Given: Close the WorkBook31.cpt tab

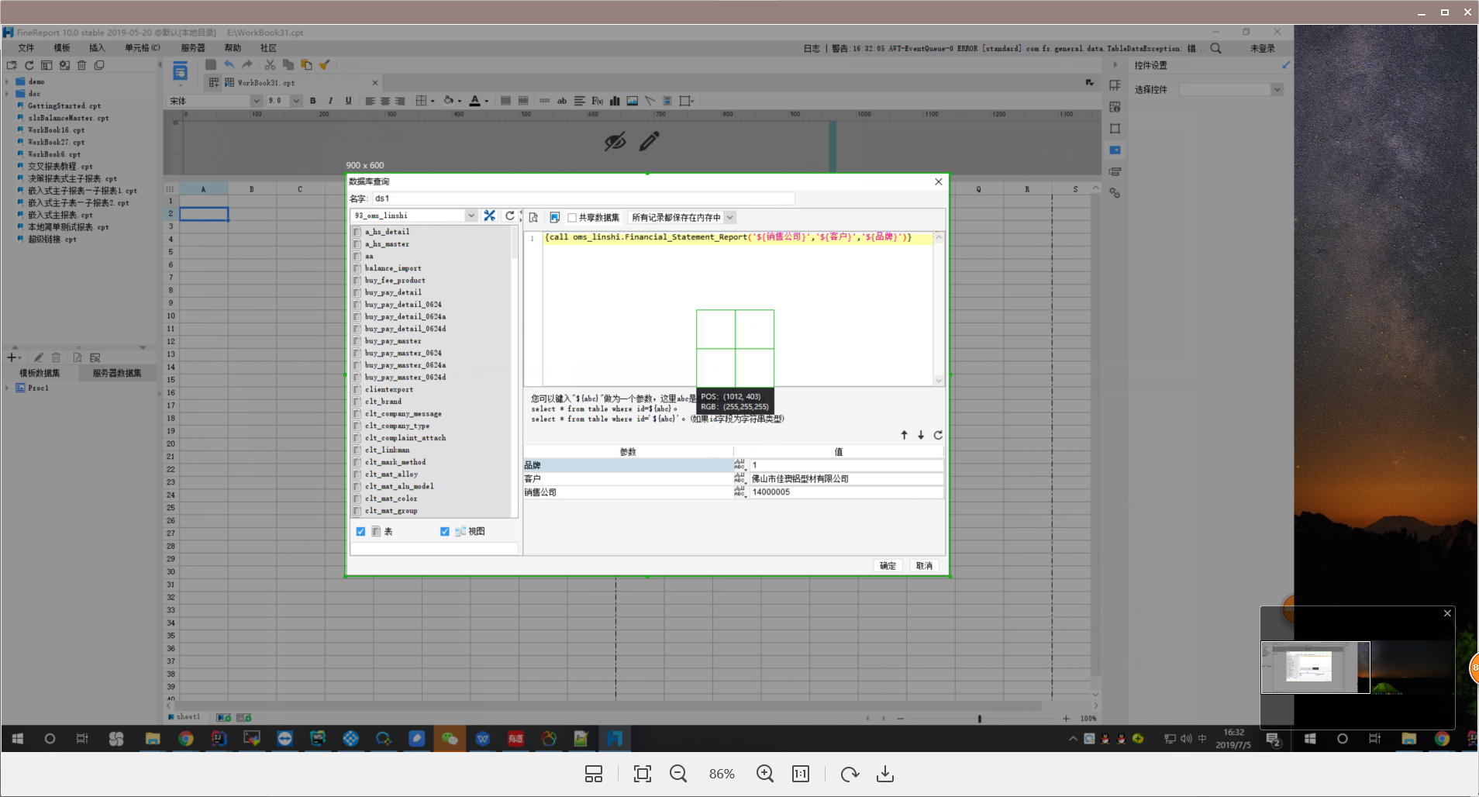Looking at the screenshot, I should [375, 82].
